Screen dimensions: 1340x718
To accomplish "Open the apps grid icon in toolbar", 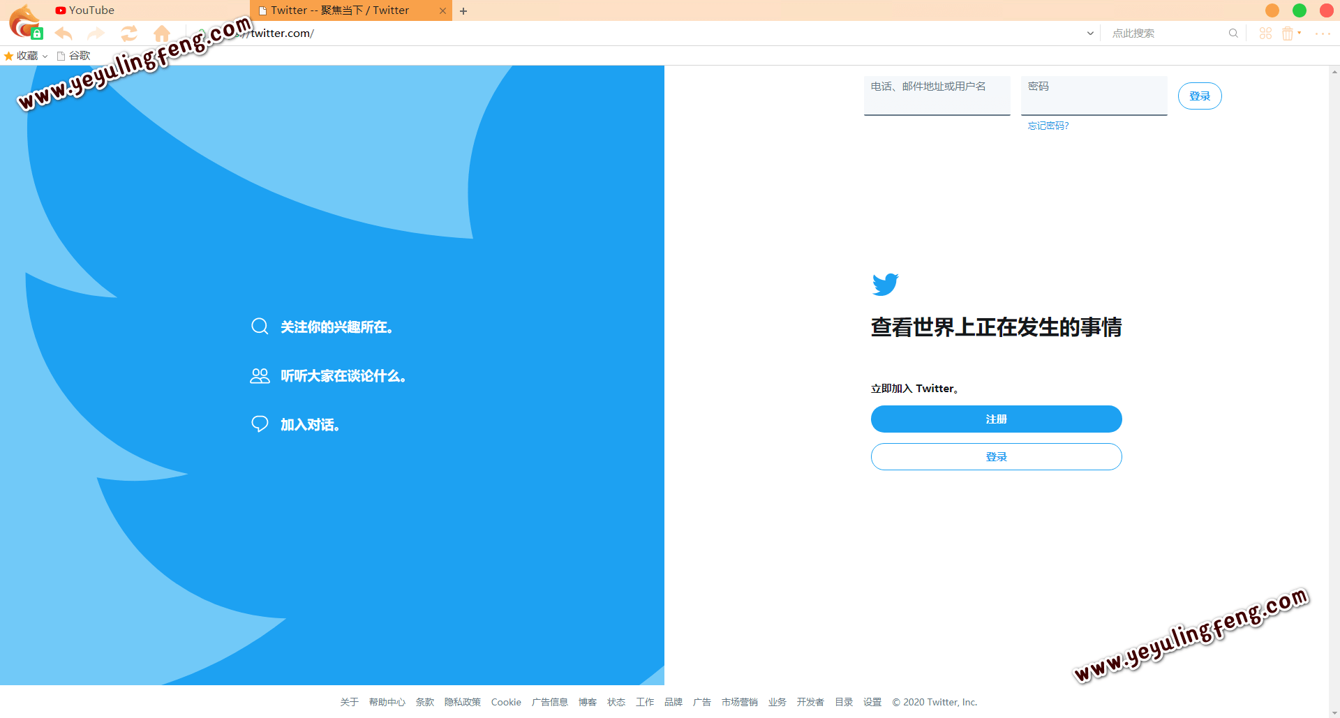I will coord(1265,33).
